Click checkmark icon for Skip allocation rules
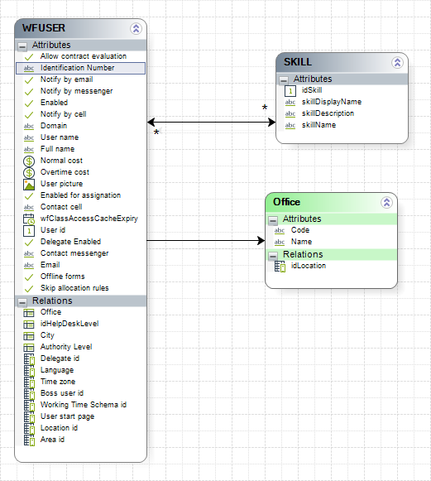Viewport: 431px width, 481px height. 29,289
